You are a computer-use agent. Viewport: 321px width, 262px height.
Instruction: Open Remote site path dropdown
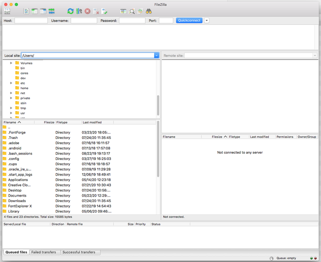[x=315, y=55]
